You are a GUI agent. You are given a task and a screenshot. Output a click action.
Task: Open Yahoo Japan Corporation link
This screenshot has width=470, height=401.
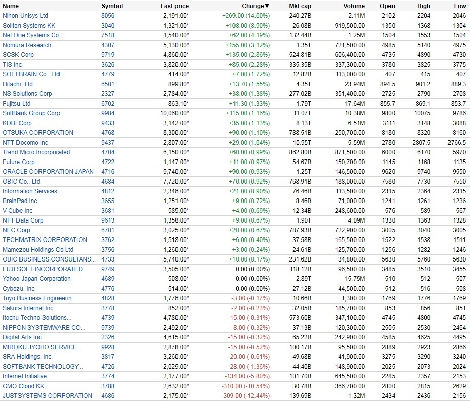[36, 279]
